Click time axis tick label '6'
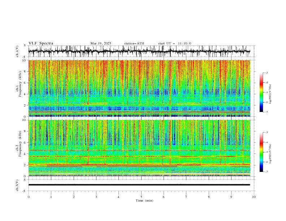 click(x=164, y=197)
